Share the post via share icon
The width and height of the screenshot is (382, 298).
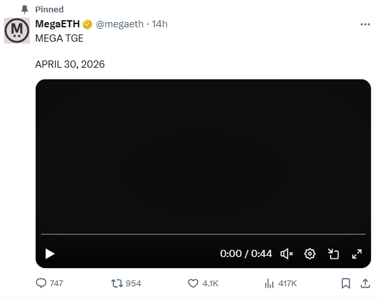365,283
